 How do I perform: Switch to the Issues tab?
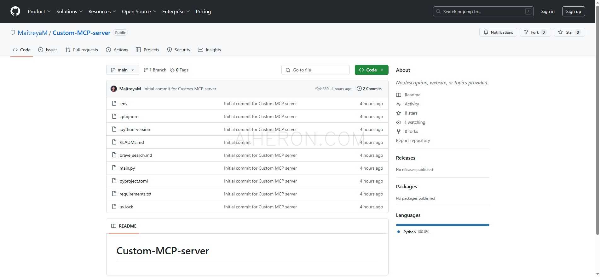click(48, 50)
